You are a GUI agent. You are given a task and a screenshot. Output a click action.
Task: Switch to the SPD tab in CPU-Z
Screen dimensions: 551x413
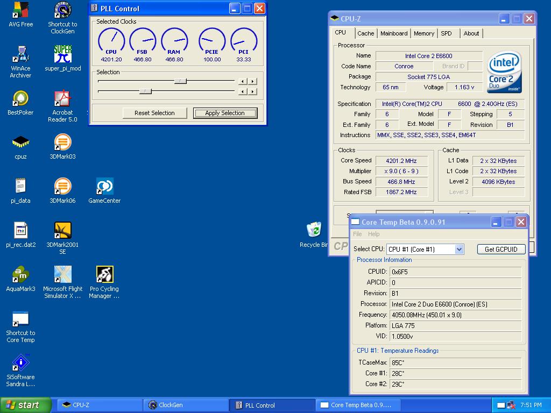point(446,33)
